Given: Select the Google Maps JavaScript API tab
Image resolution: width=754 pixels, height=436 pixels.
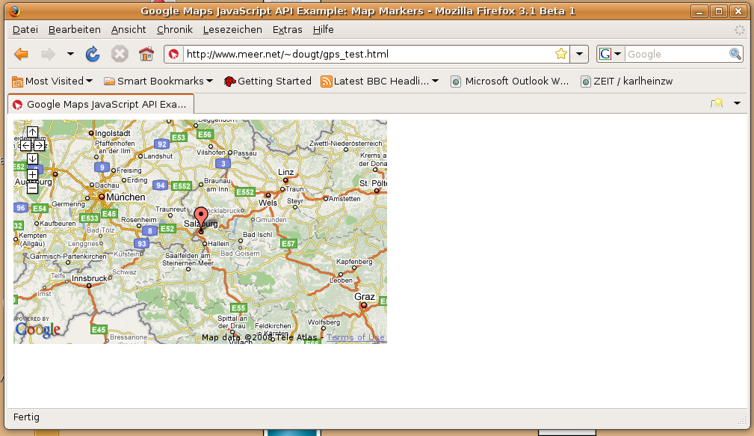Looking at the screenshot, I should pyautogui.click(x=101, y=105).
